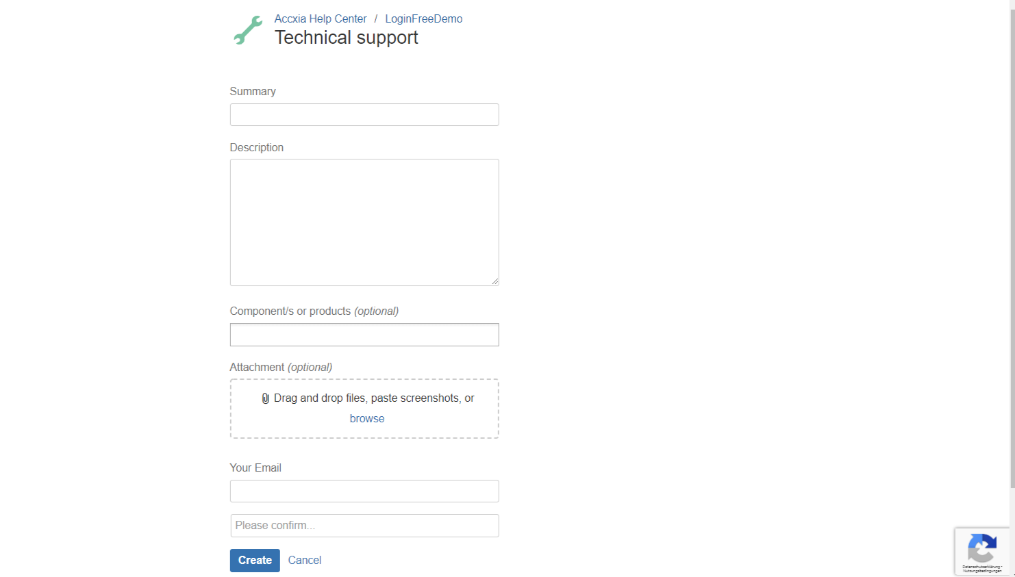Open the Nutzungsbedingungen terms link
1015x577 pixels.
click(981, 571)
